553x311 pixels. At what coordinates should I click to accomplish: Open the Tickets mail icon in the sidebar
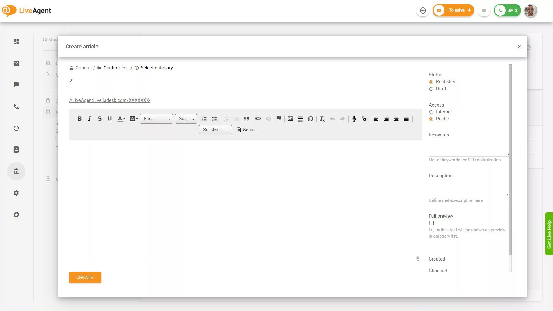point(16,63)
